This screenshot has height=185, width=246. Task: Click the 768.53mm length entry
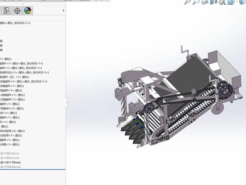[x=10, y=154]
